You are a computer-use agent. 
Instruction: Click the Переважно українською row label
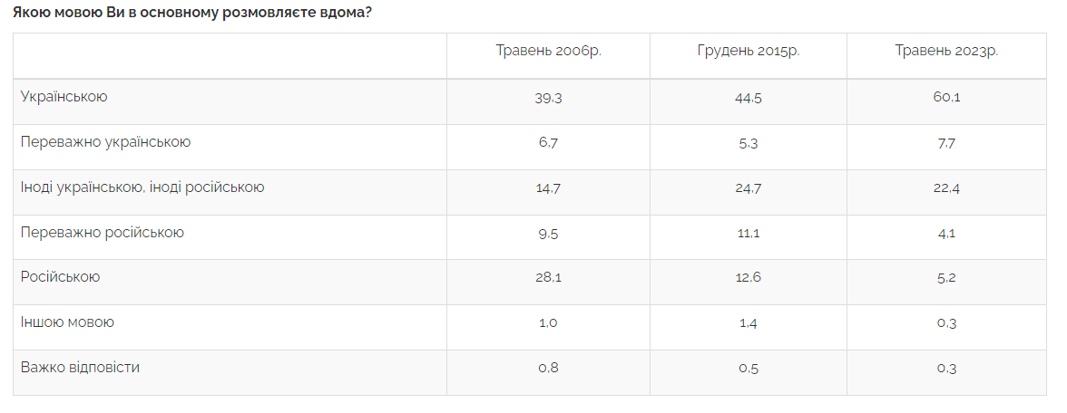point(105,142)
